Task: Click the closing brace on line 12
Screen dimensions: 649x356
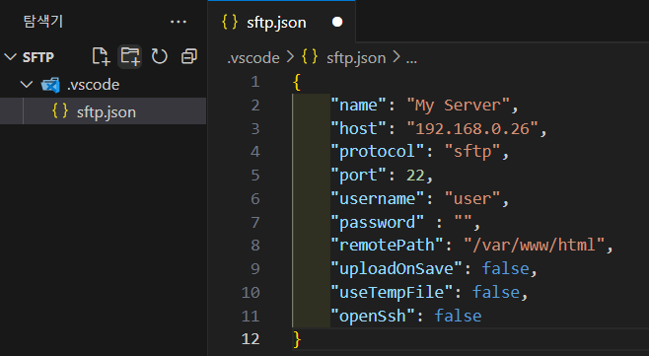Action: 297,339
